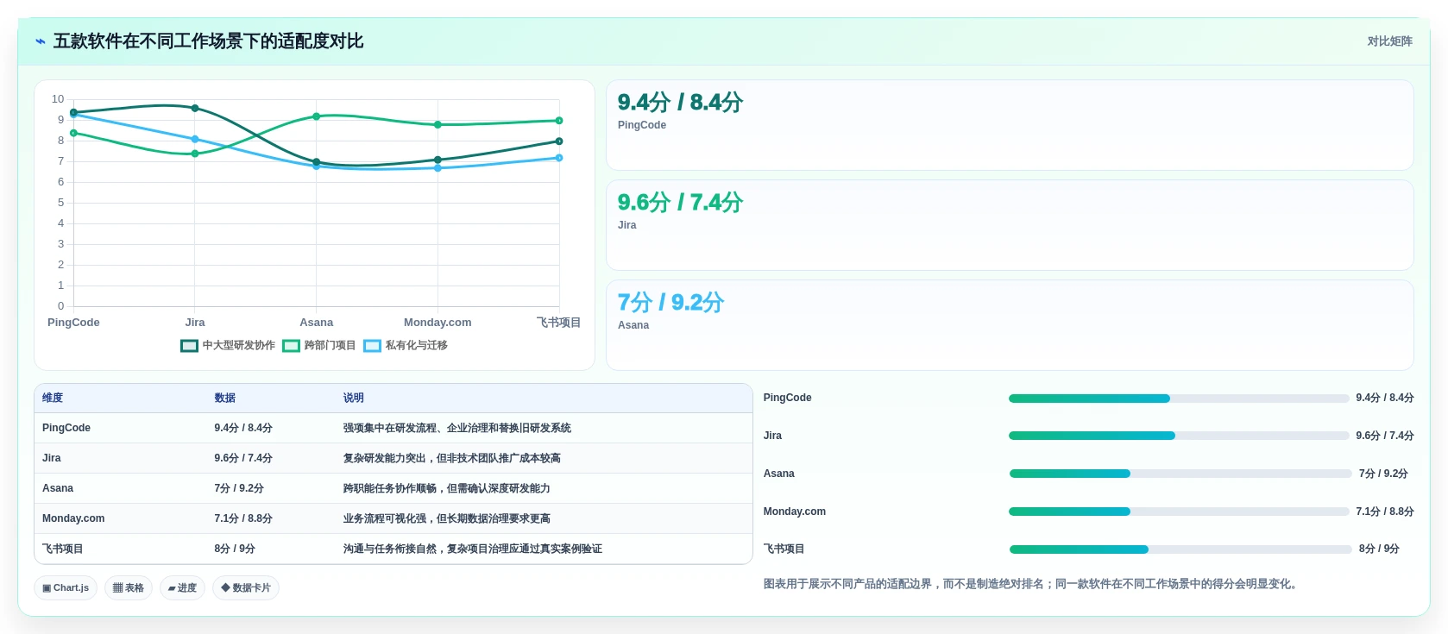
Task: Select the 进度 chip below the table
Action: tap(182, 587)
